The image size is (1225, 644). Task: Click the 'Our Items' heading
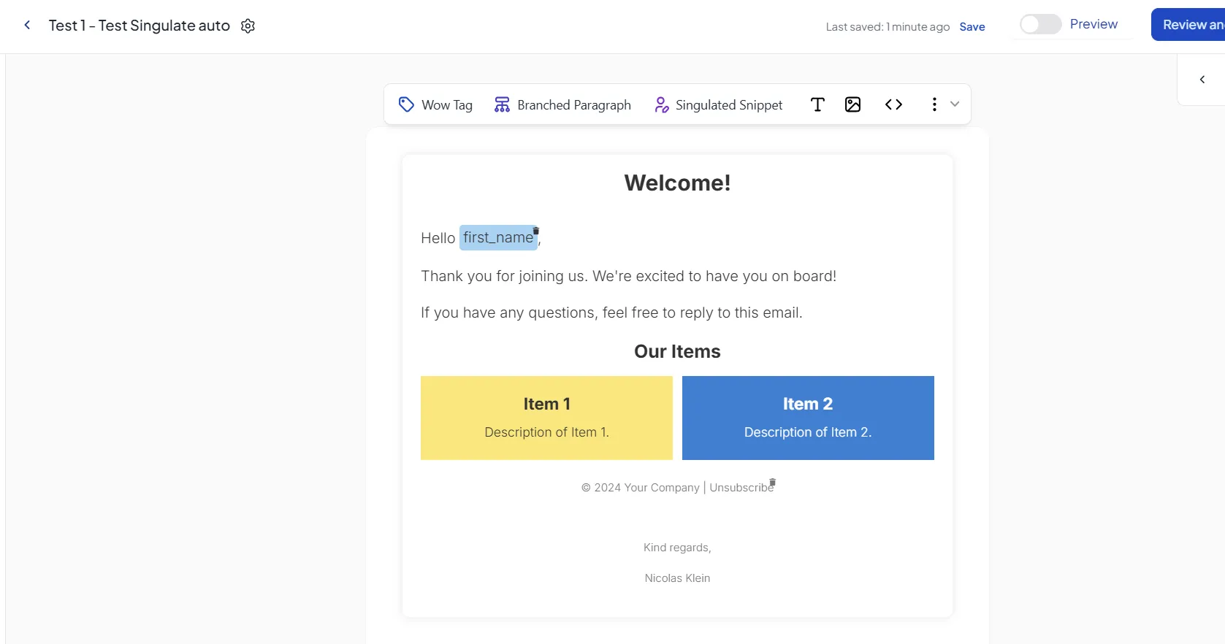[x=677, y=351]
